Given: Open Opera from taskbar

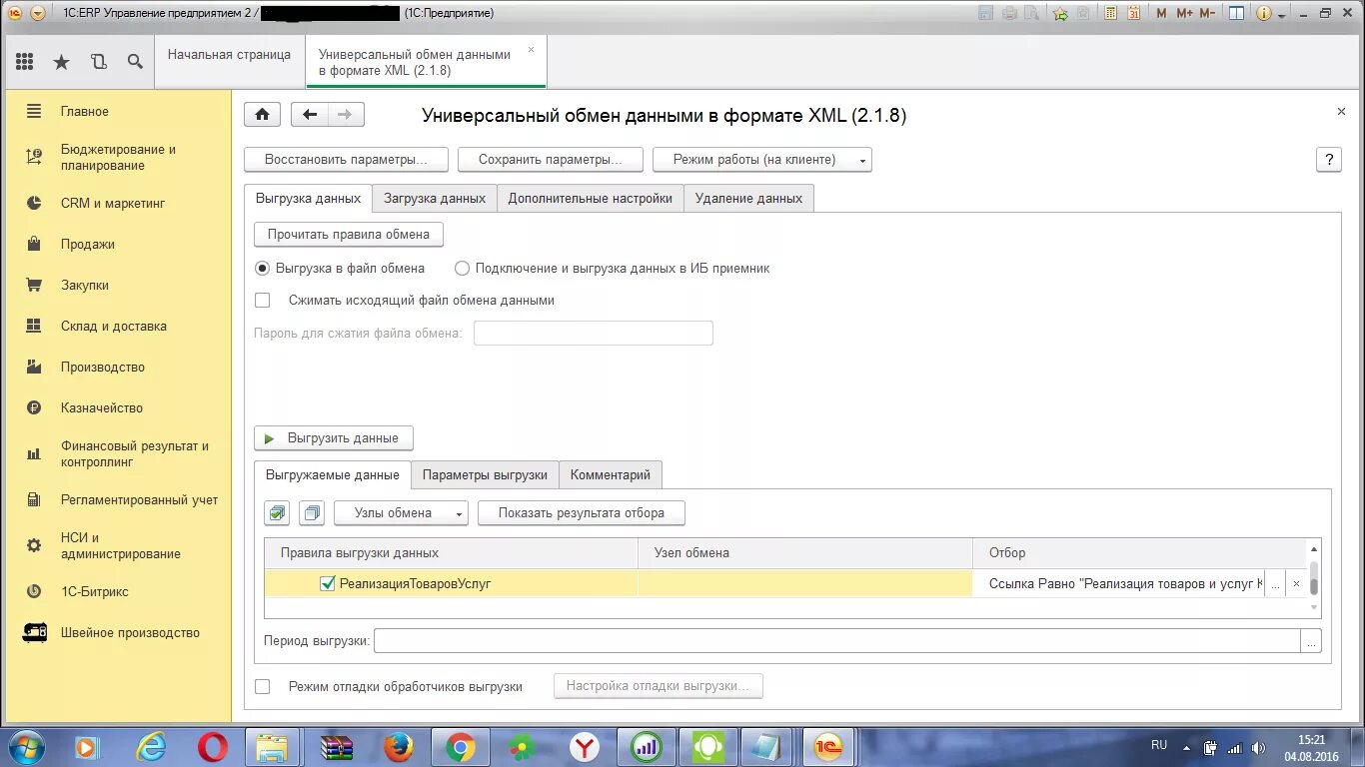Looking at the screenshot, I should point(212,747).
